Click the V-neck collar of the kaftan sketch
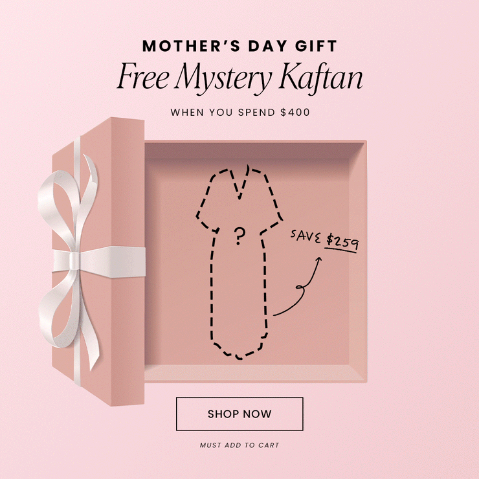This screenshot has width=479, height=479. pos(241,183)
